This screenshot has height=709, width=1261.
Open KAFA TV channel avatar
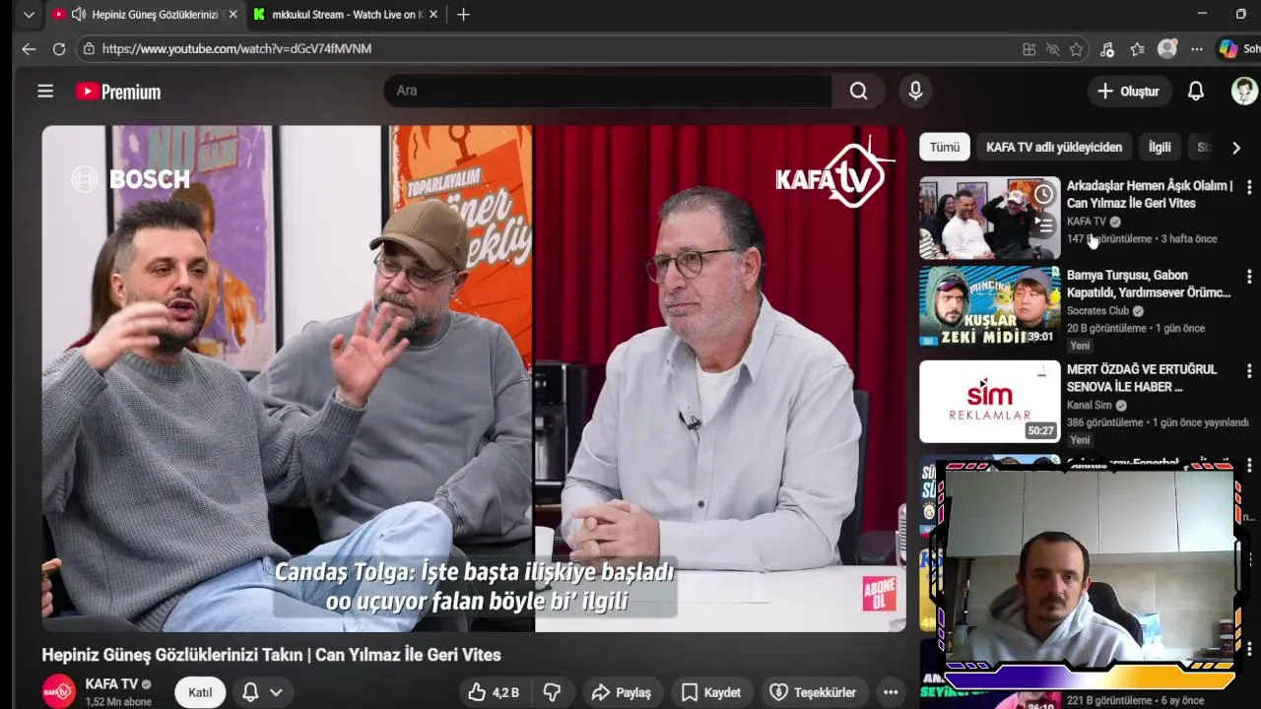coord(58,691)
